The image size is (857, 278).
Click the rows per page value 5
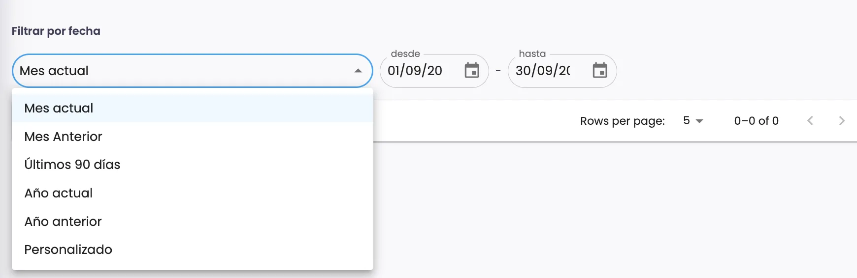[x=687, y=121]
